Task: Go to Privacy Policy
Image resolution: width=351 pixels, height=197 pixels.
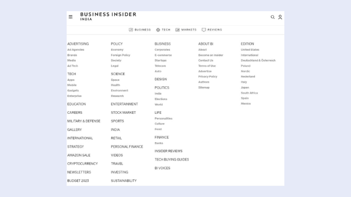Action: (208, 76)
